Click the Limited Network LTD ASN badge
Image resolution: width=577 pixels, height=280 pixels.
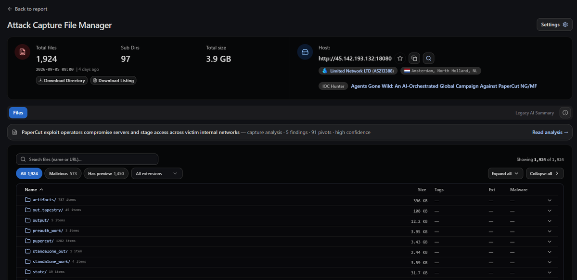[x=358, y=71]
